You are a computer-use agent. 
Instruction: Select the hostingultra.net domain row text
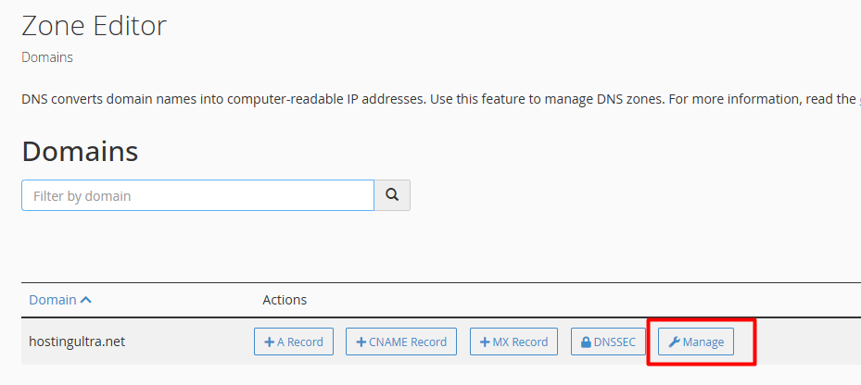click(x=77, y=342)
